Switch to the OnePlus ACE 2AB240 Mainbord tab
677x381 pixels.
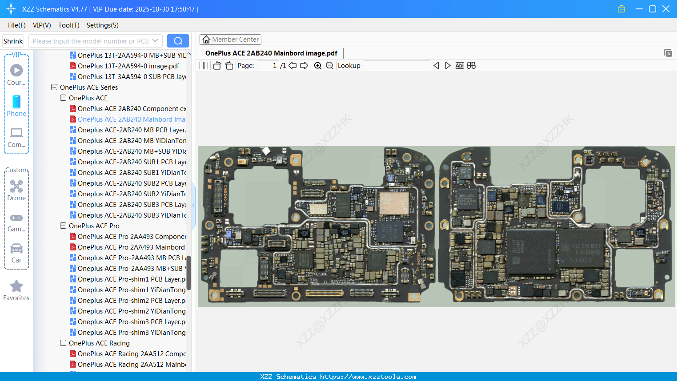(x=271, y=53)
